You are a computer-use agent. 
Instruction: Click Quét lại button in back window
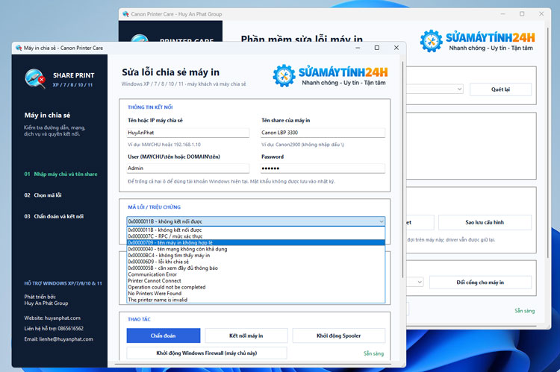coord(500,89)
